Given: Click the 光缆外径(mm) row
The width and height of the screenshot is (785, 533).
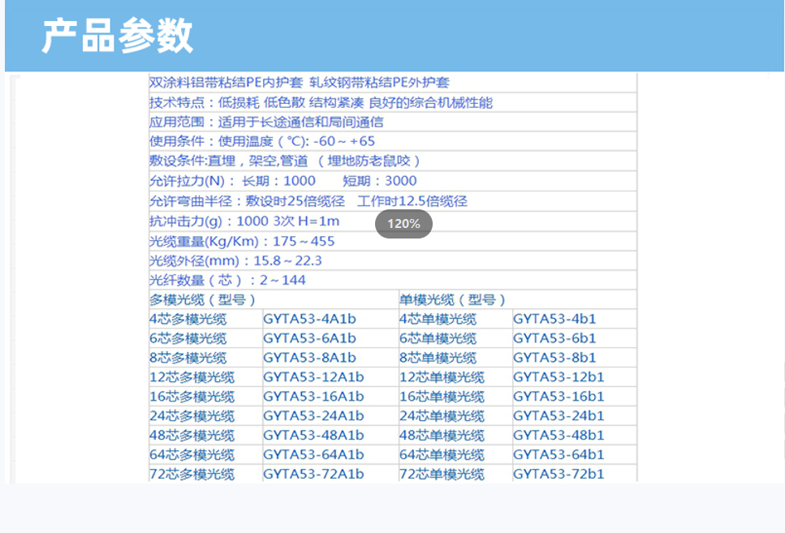Looking at the screenshot, I should [x=235, y=260].
